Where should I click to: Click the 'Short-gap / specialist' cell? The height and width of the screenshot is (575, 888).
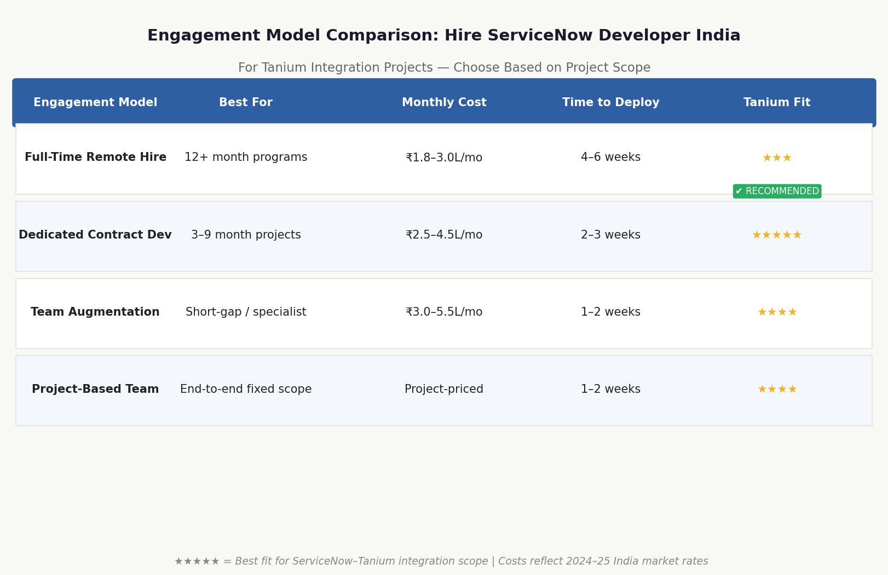[x=246, y=312]
